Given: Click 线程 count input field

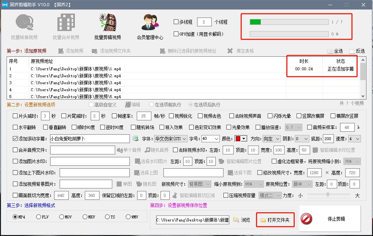Looking at the screenshot, I should click(x=204, y=22).
